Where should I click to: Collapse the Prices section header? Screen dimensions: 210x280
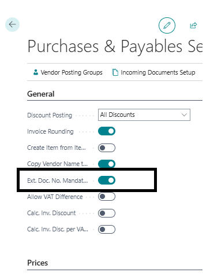pyautogui.click(x=37, y=263)
